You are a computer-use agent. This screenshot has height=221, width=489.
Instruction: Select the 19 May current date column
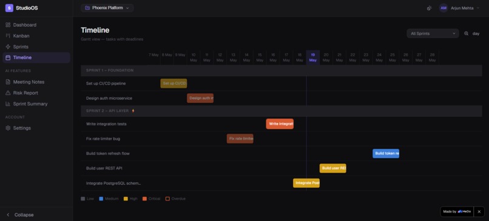tap(313, 58)
